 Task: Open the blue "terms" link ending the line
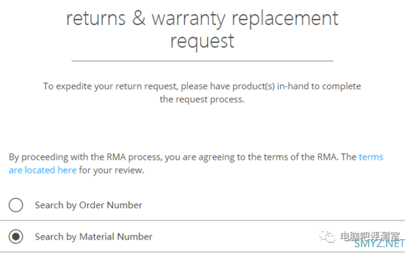tap(371, 157)
